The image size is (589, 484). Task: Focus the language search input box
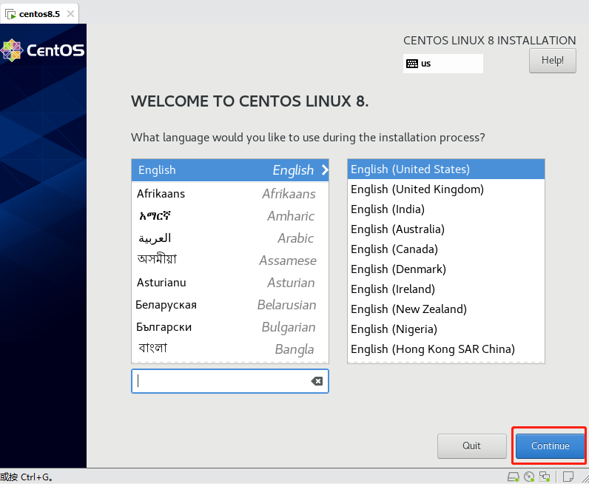(230, 381)
